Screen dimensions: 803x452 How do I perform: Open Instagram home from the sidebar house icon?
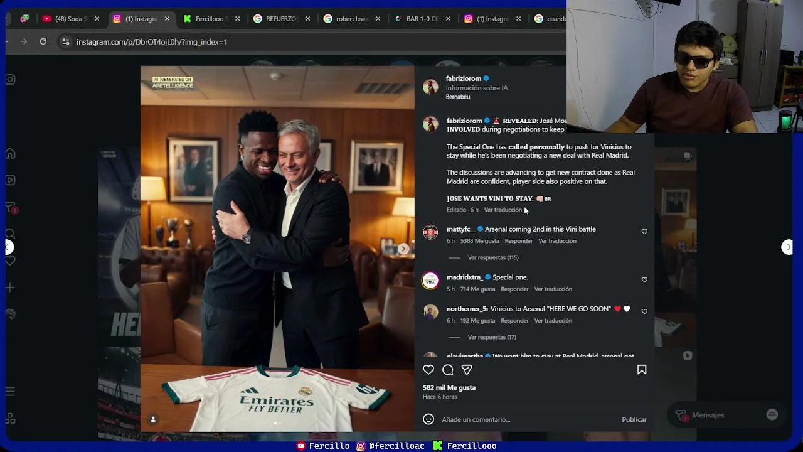[11, 154]
